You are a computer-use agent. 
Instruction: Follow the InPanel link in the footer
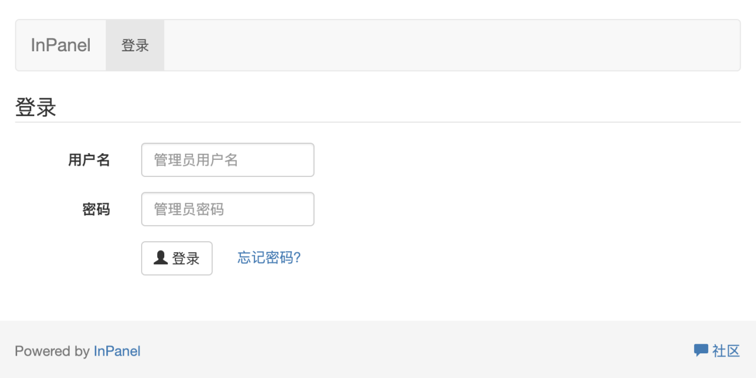117,351
